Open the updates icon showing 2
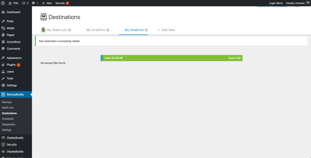 pos(24,3)
